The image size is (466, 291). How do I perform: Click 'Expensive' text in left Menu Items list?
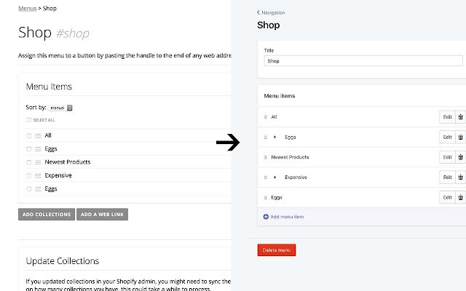pos(58,175)
